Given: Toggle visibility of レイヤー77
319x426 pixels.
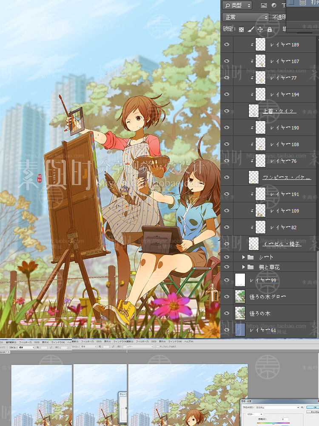Looking at the screenshot, I should (x=227, y=78).
